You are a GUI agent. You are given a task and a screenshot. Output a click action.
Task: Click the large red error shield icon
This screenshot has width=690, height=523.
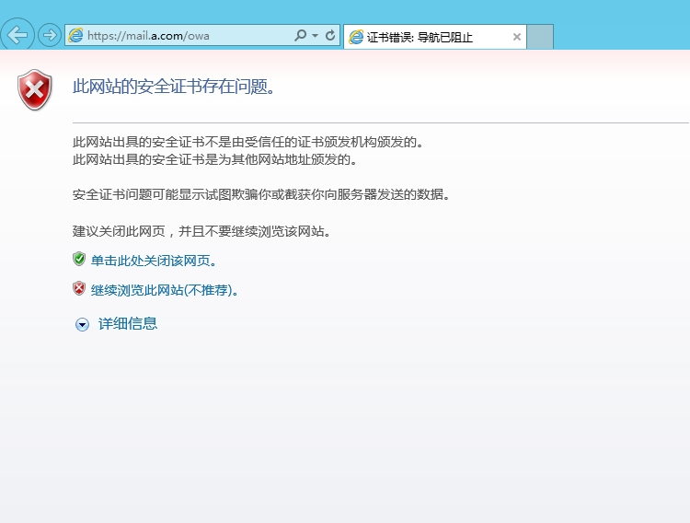pyautogui.click(x=35, y=89)
